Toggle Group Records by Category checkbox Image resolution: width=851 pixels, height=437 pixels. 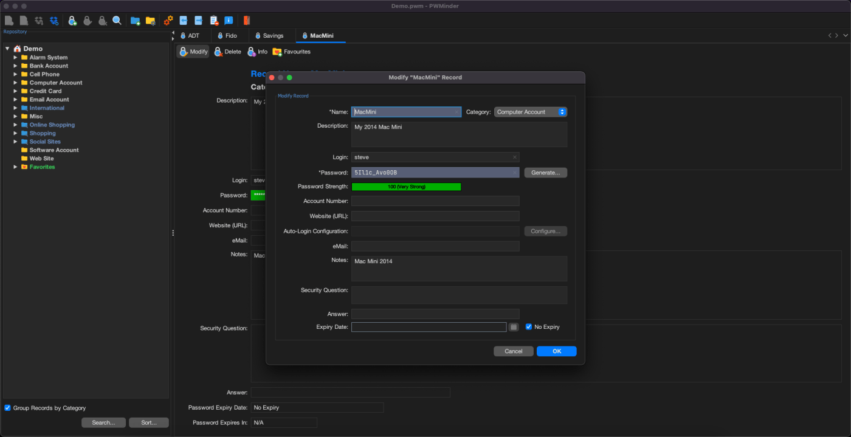tap(8, 408)
